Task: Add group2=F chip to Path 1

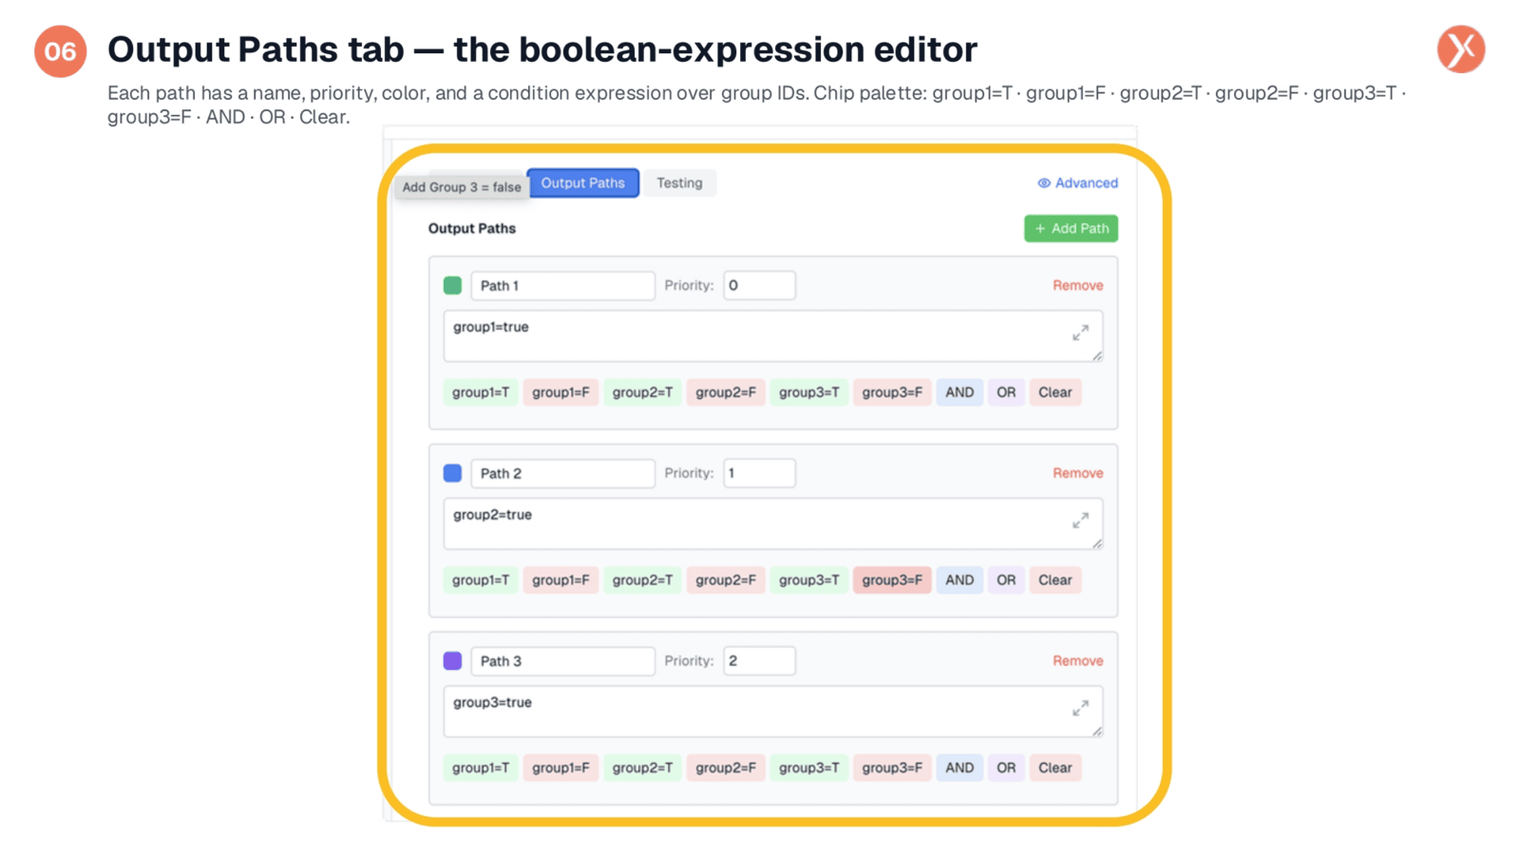Action: point(726,392)
